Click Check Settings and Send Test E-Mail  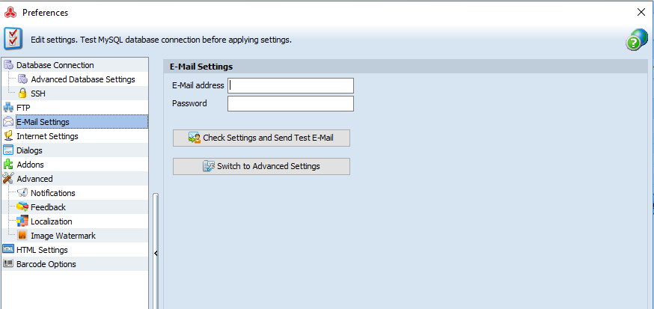(x=261, y=138)
